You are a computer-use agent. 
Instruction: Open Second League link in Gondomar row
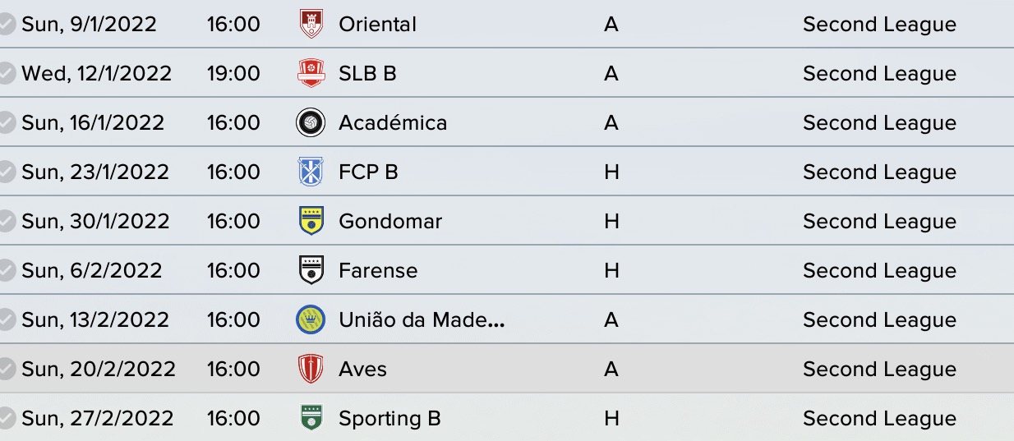(x=879, y=222)
